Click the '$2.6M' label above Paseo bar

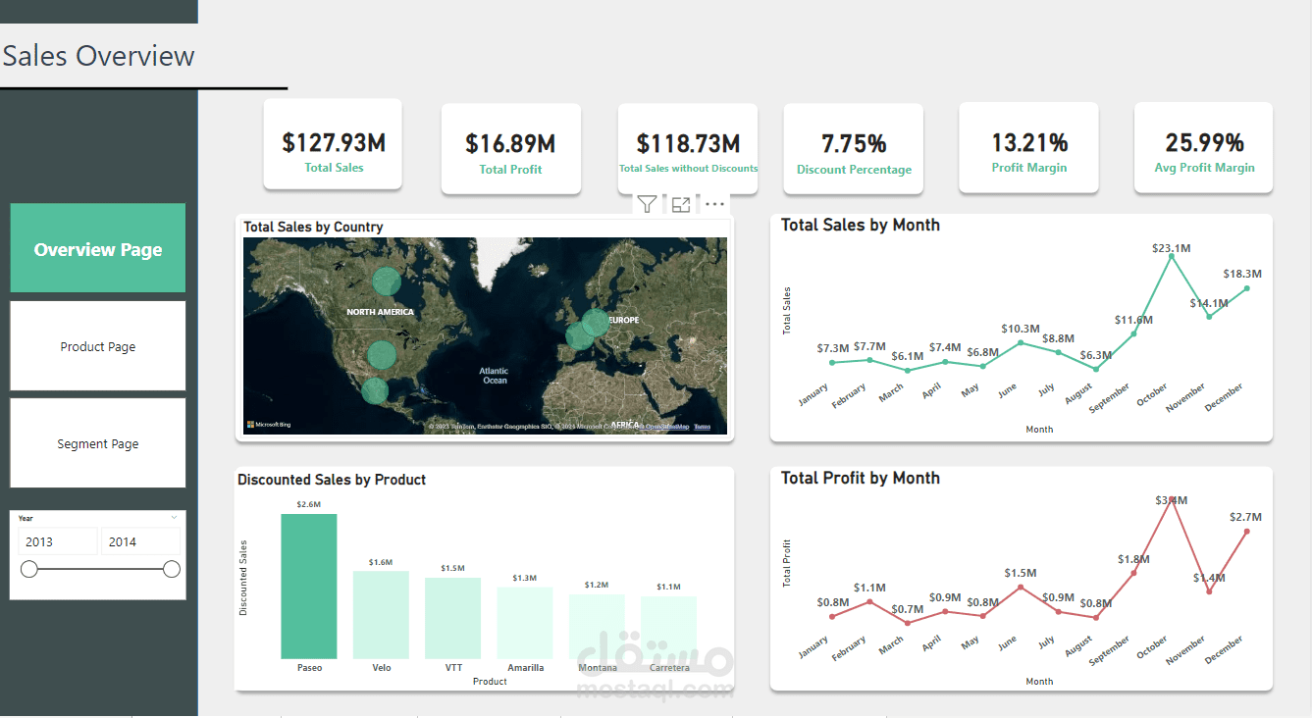click(x=308, y=504)
